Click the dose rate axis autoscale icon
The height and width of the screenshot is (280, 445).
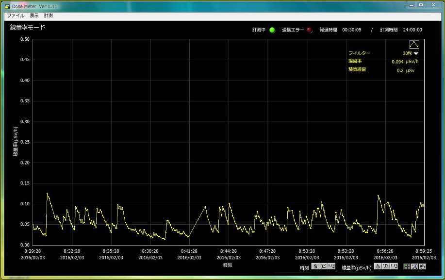pos(386,266)
